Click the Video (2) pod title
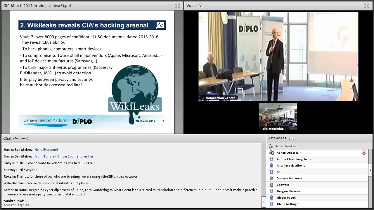 coord(194,6)
